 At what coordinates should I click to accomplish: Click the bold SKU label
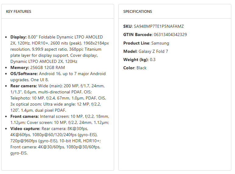(128, 27)
